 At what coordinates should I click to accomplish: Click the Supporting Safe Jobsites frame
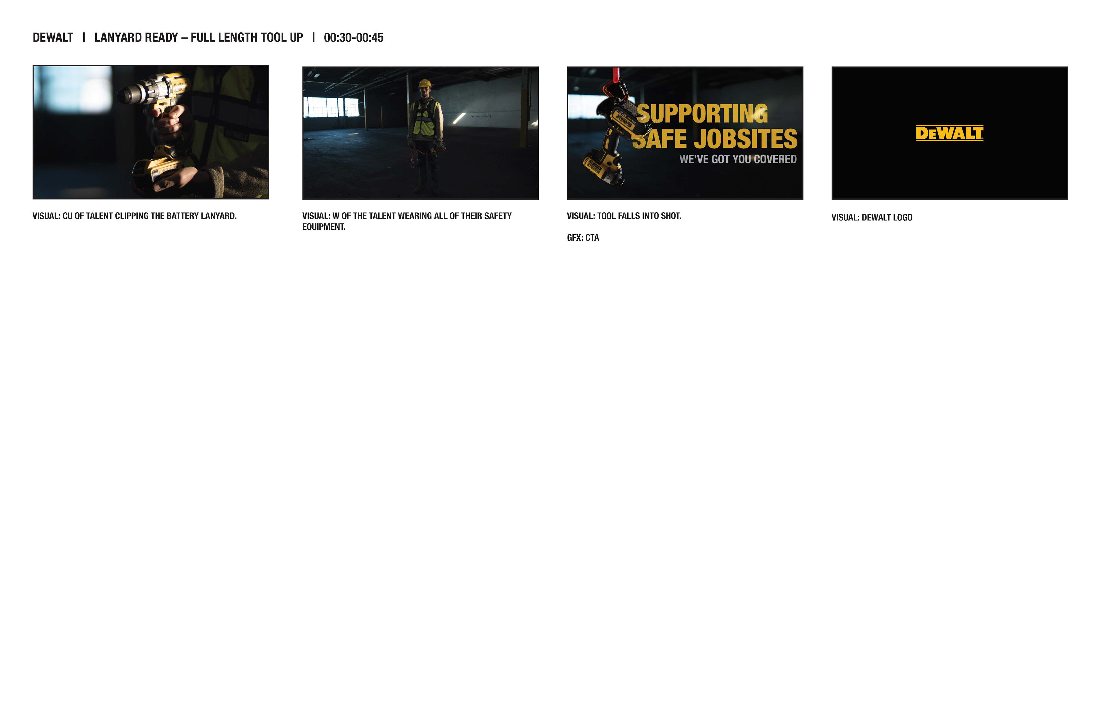684,133
